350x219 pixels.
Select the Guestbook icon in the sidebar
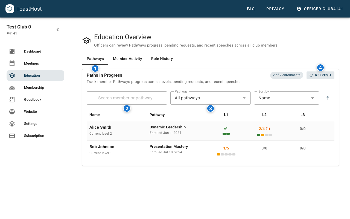[12, 99]
